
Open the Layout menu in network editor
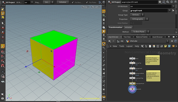[x=129, y=46]
